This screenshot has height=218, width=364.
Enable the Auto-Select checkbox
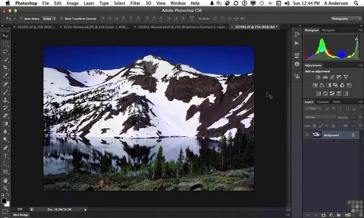click(21, 18)
